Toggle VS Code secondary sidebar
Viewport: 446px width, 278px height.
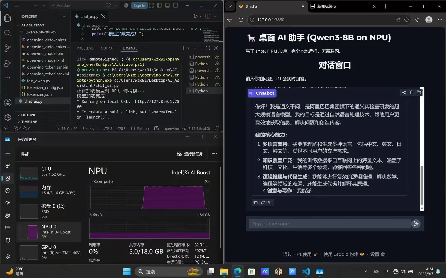point(176,5)
